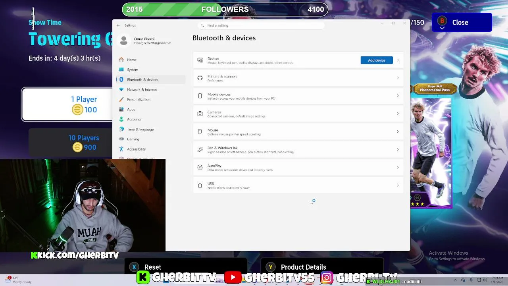Click the Add device button
The image size is (508, 286).
click(377, 60)
